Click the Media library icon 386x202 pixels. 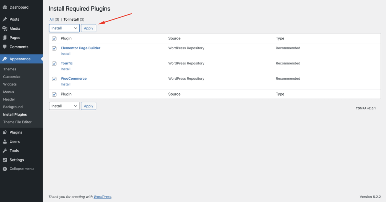(5, 29)
